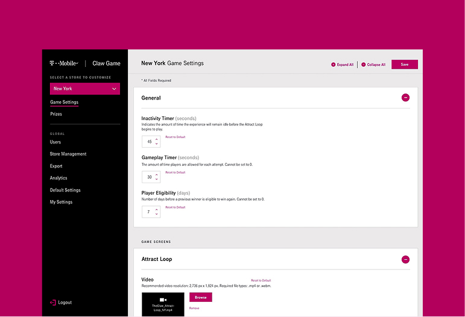Open Default Settings
The height and width of the screenshot is (317, 465).
(x=65, y=190)
